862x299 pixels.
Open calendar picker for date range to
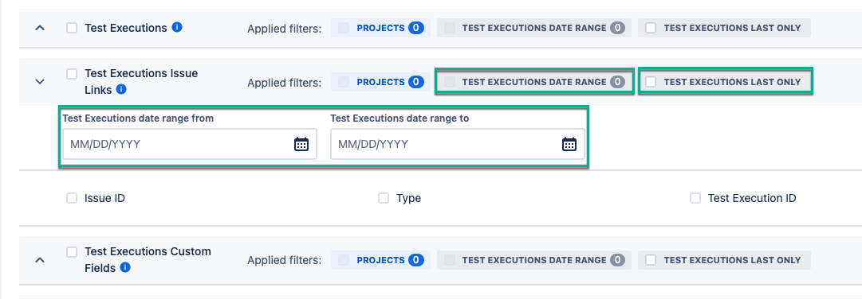tap(569, 144)
